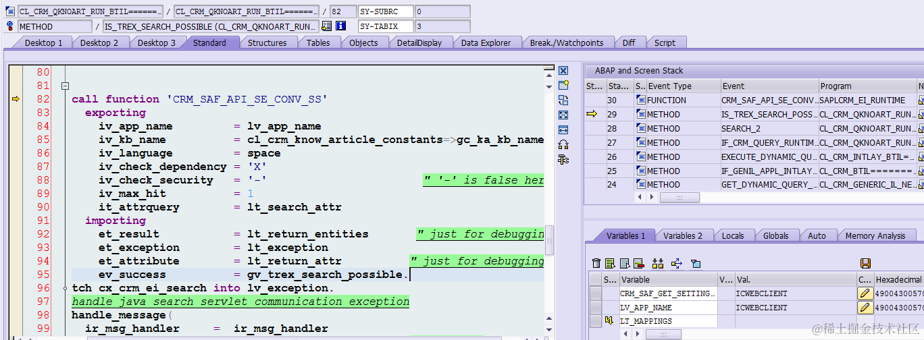Image resolution: width=924 pixels, height=340 pixels.
Task: Click the SY-TABIX value field
Action: tap(442, 26)
